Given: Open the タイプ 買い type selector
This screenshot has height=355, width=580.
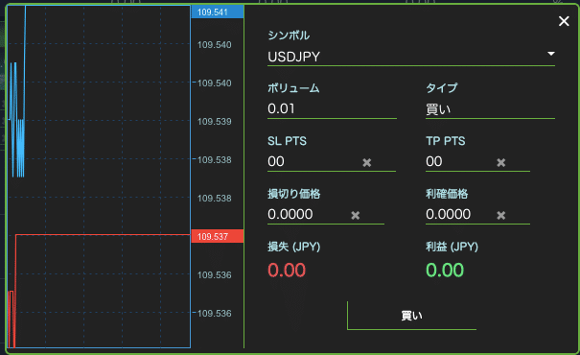Looking at the screenshot, I should pos(490,109).
